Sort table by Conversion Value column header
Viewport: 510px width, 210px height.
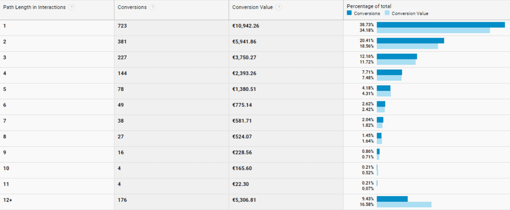253,7
